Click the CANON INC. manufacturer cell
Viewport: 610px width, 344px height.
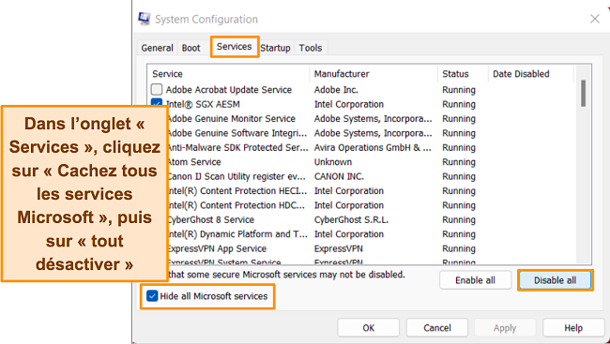pos(339,176)
